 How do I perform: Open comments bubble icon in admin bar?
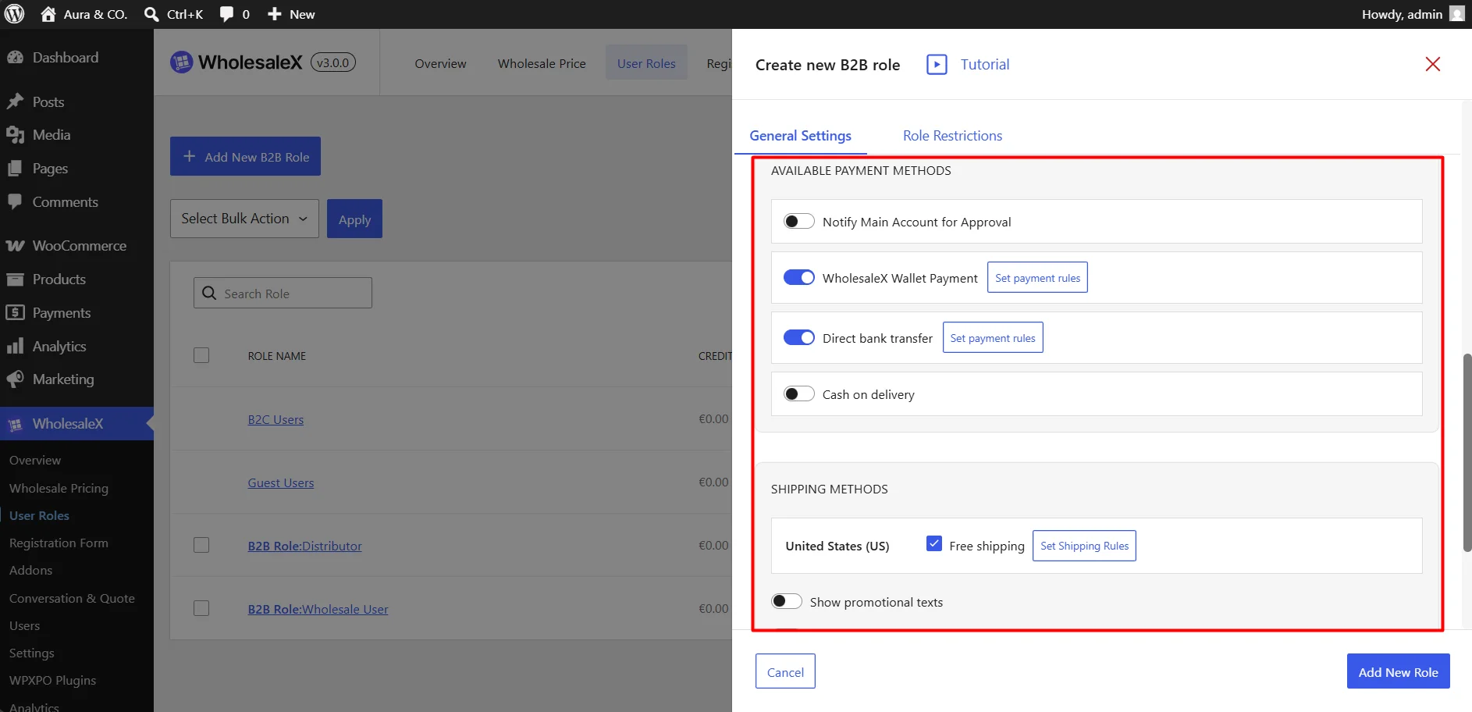(226, 14)
